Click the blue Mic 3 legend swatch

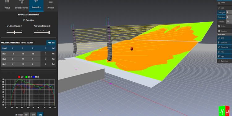point(34,77)
